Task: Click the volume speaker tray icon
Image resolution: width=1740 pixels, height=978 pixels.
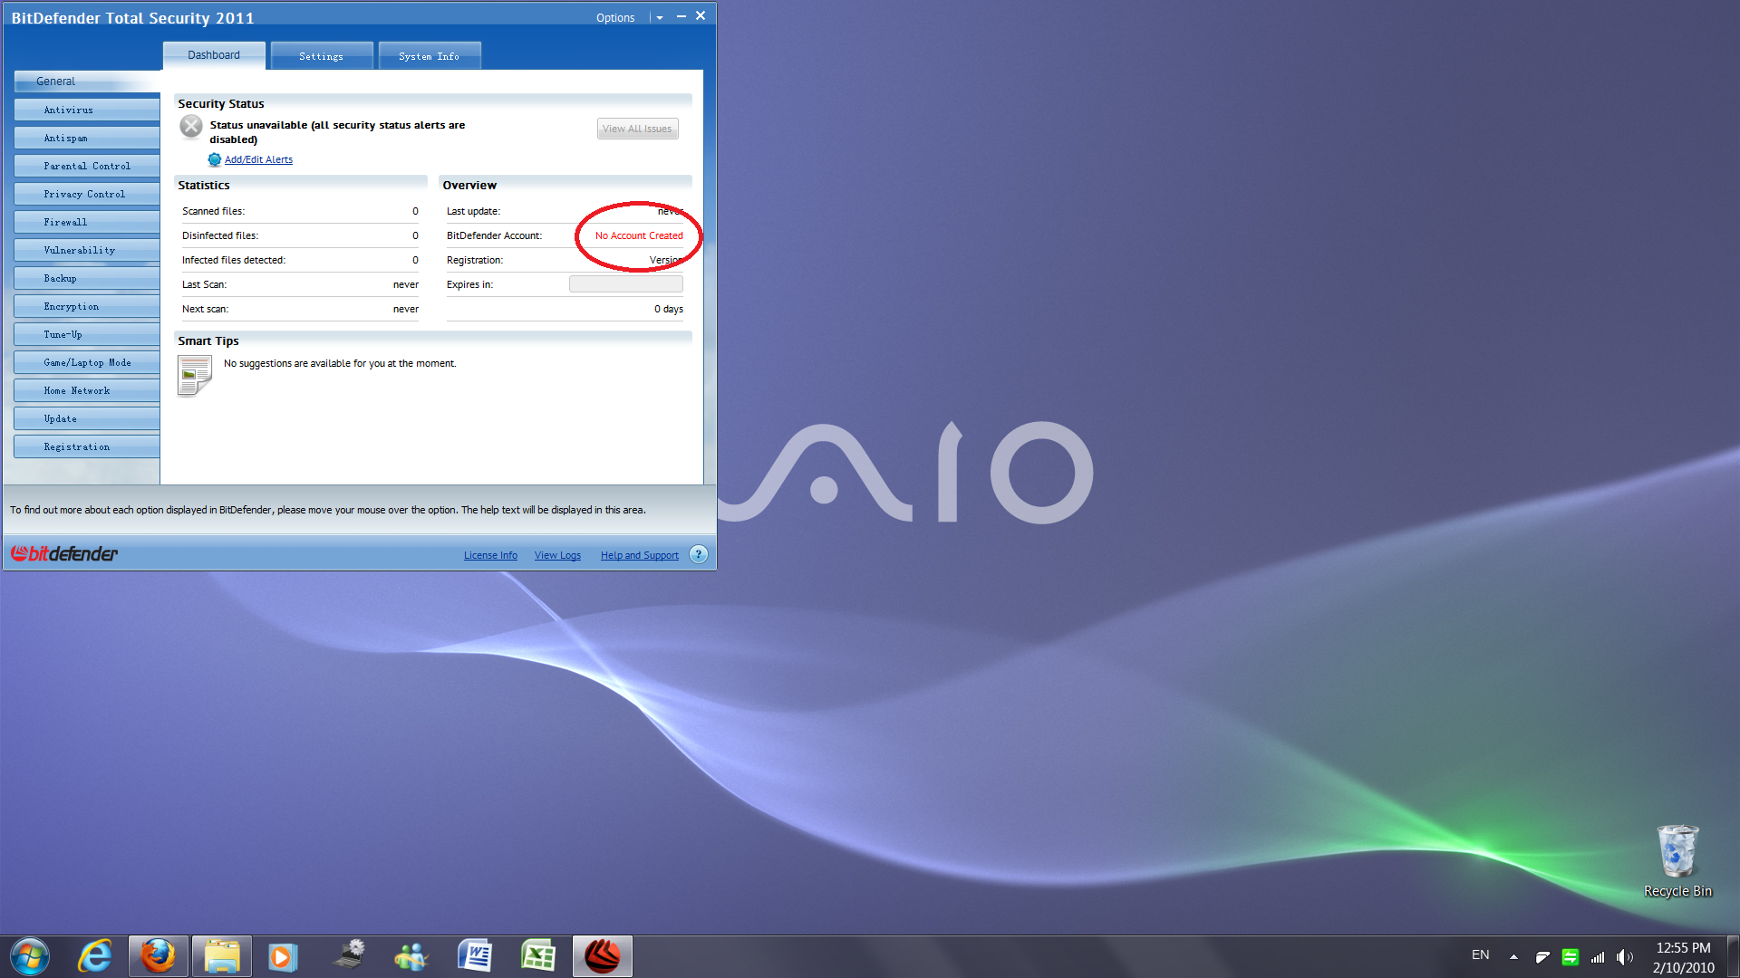Action: 1624,957
